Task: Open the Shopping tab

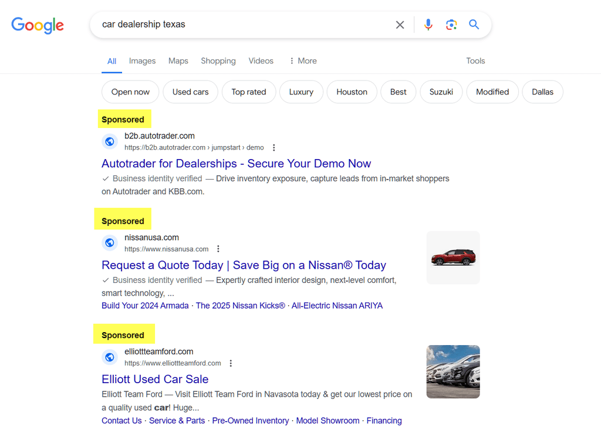Action: pos(218,61)
